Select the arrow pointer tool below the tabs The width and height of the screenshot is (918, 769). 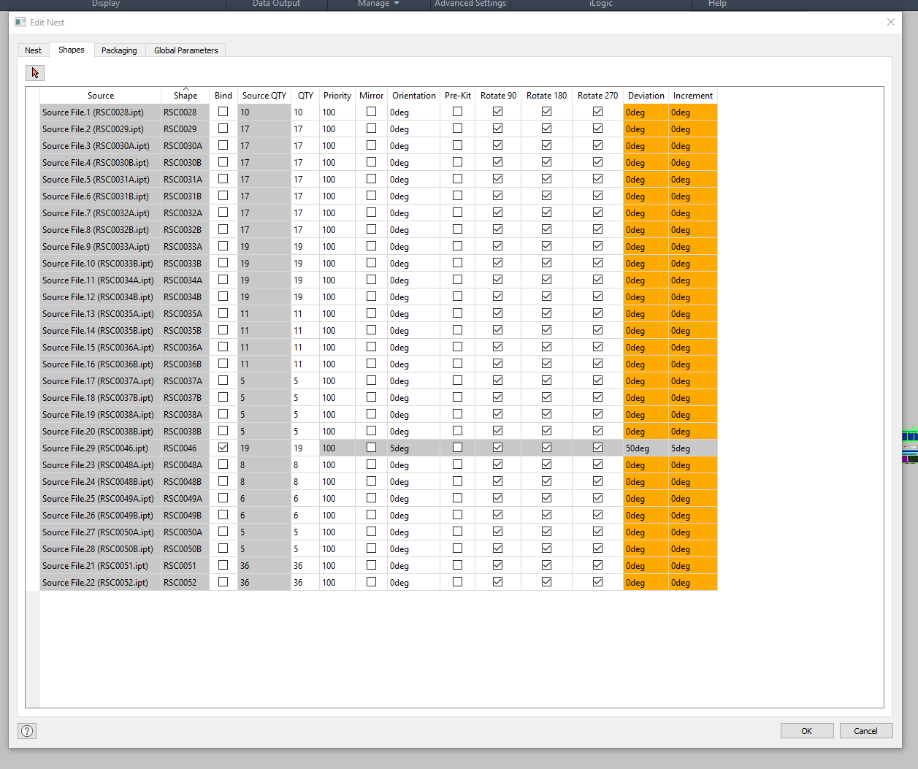click(x=34, y=73)
